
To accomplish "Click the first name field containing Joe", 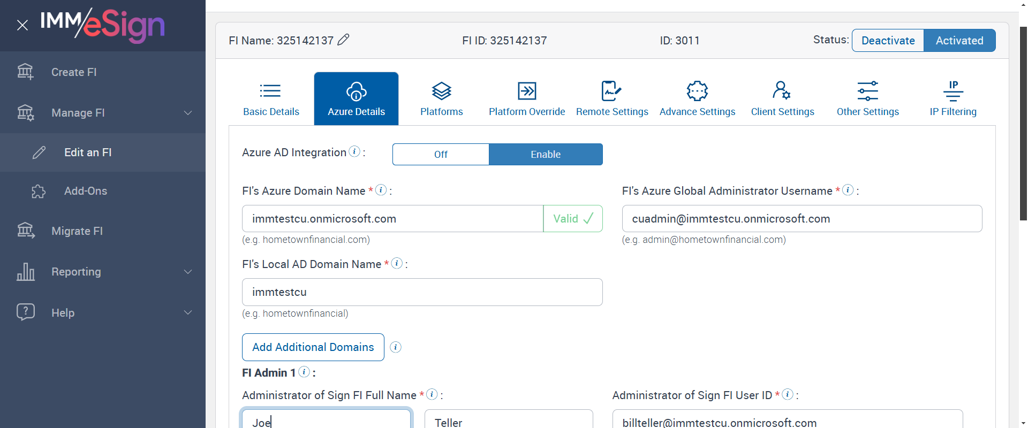I will coord(327,419).
